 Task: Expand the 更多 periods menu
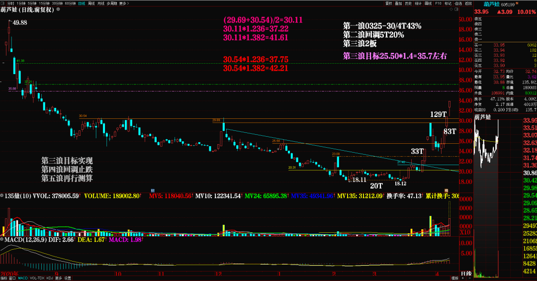pos(124,3)
